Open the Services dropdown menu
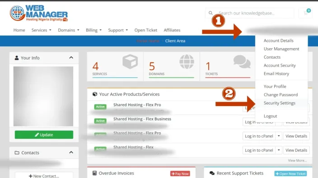The image size is (318, 178). point(42,30)
